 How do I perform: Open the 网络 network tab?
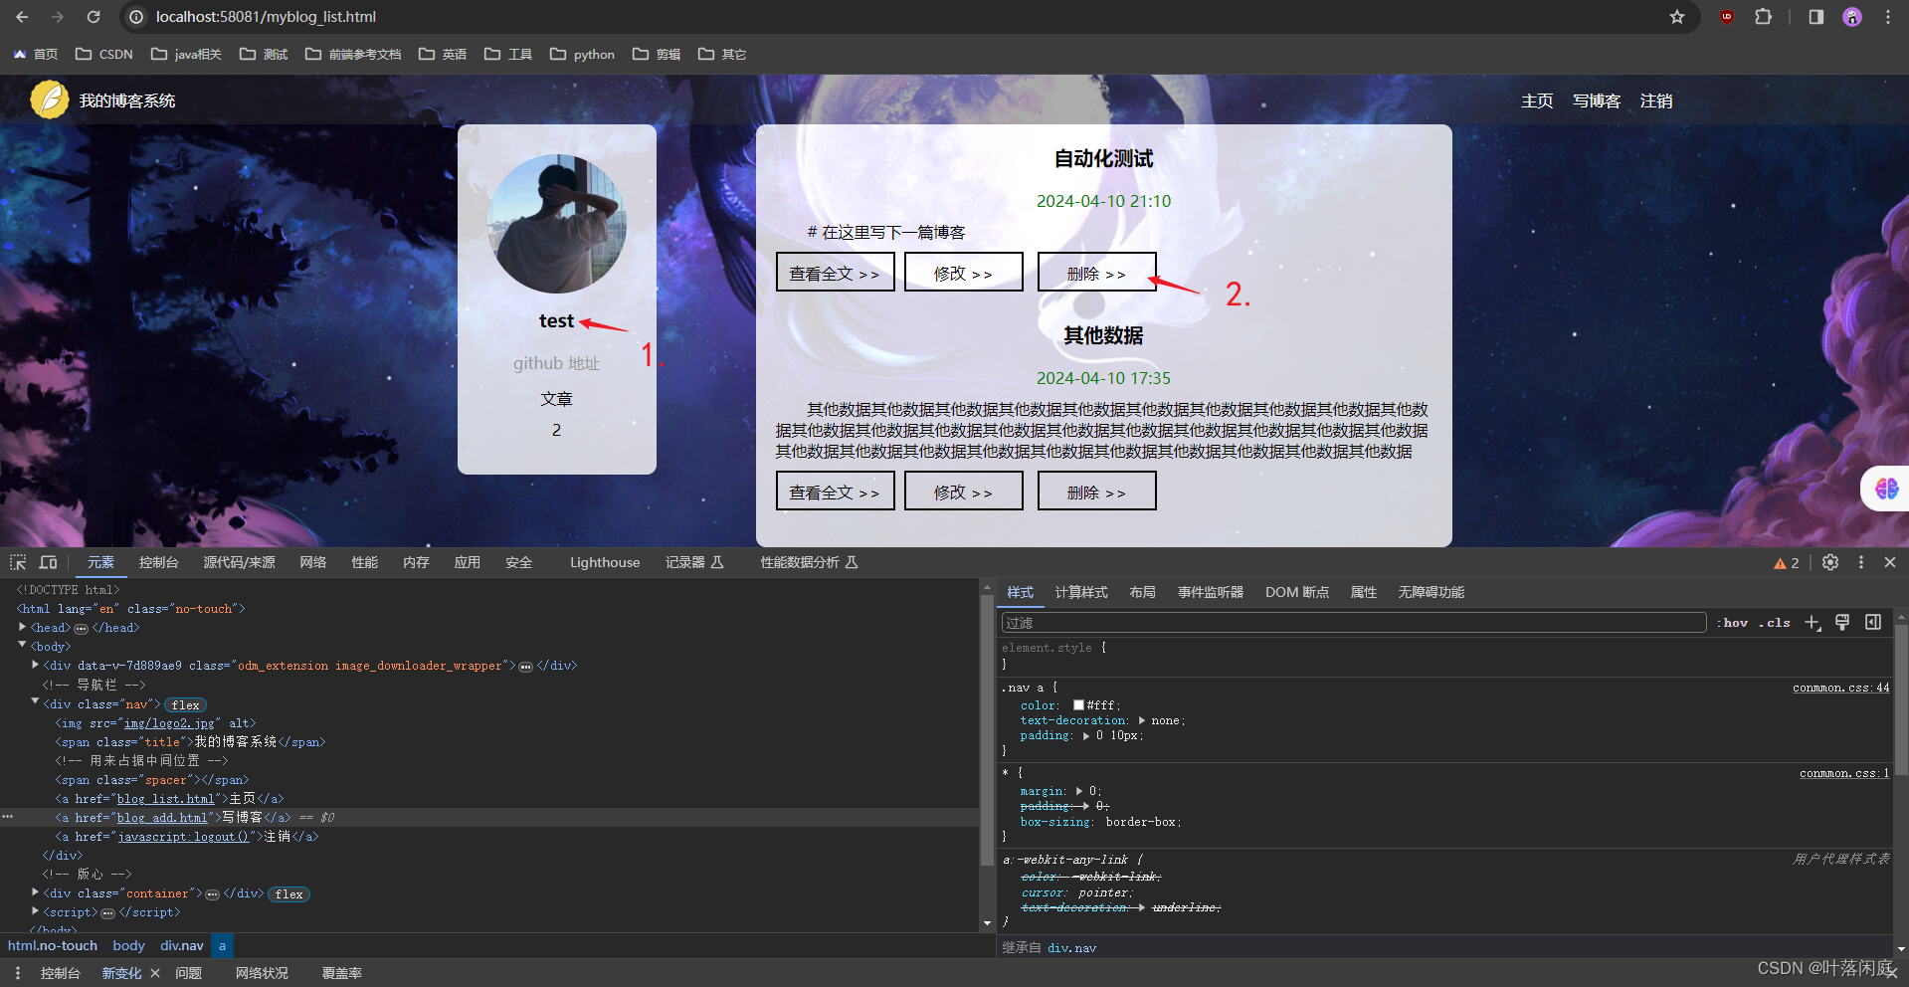click(x=313, y=562)
